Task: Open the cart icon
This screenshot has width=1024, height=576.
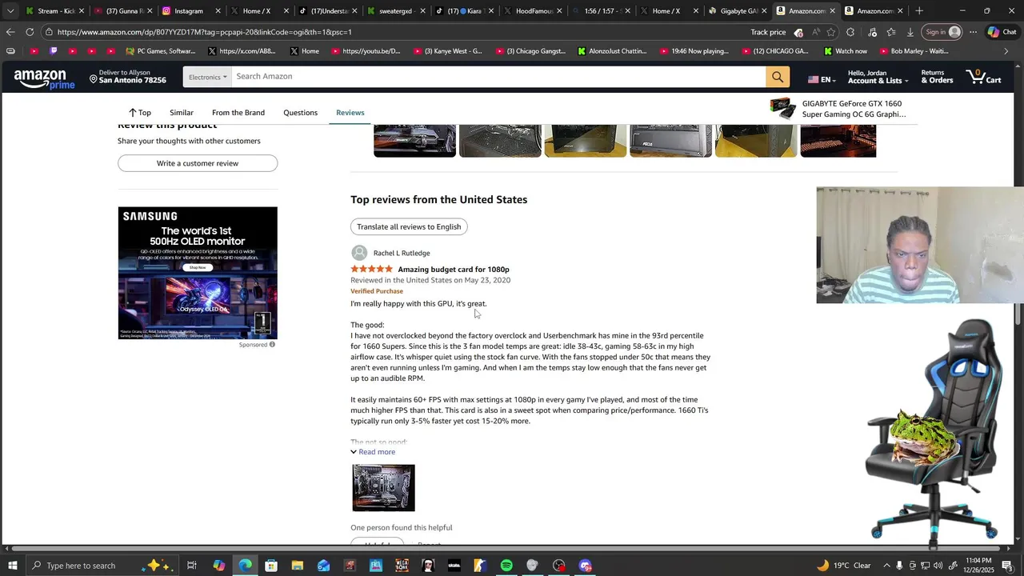Action: point(983,77)
